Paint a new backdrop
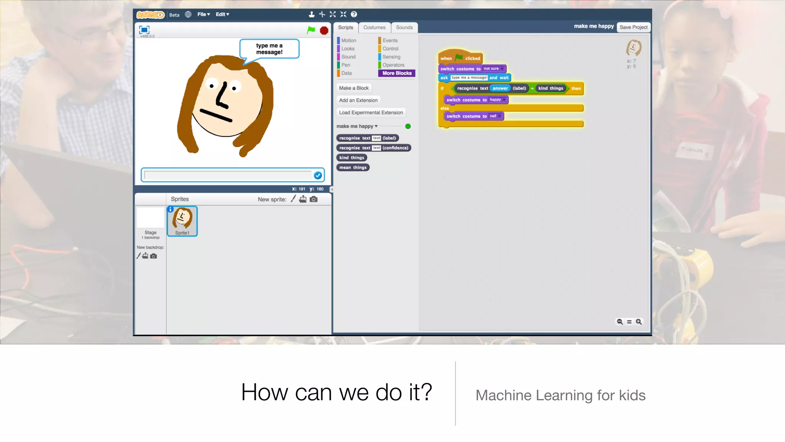Image resolution: width=785 pixels, height=442 pixels. (x=138, y=256)
